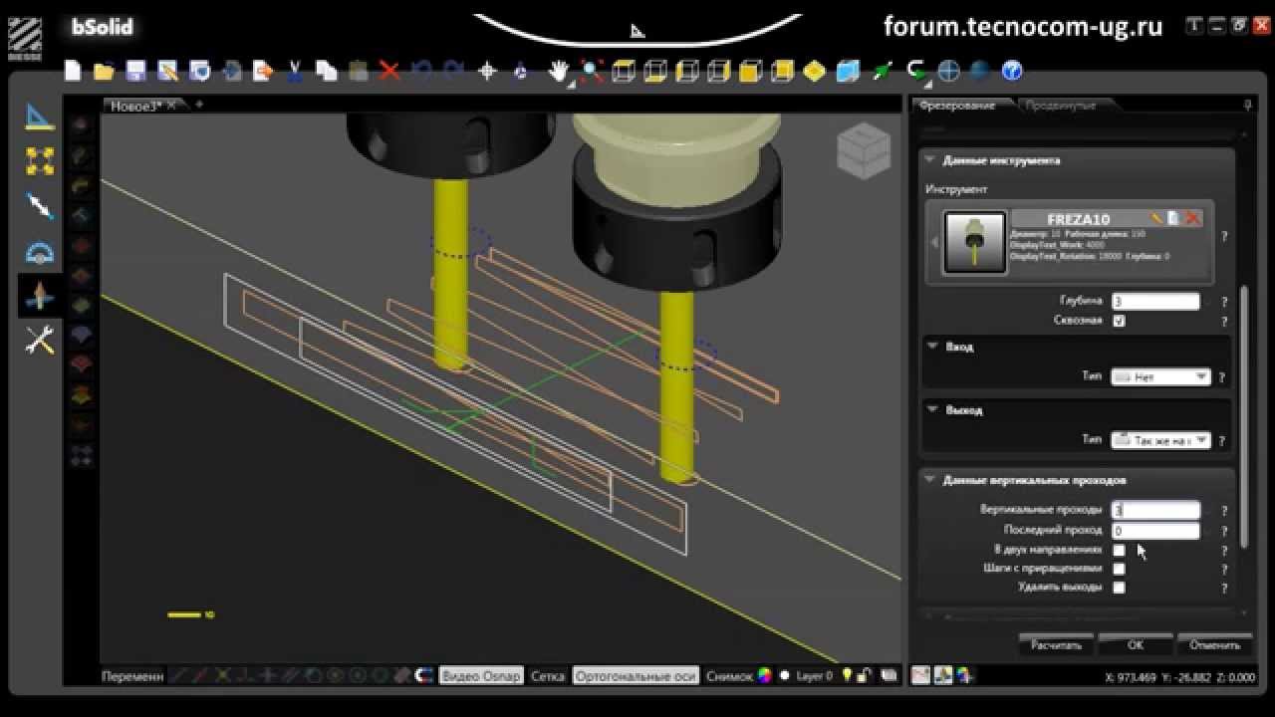Remove FREZA10 tool with red X
1275x717 pixels.
click(1191, 218)
